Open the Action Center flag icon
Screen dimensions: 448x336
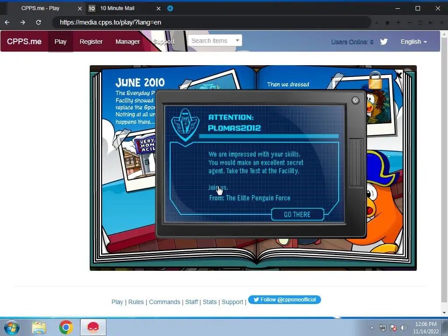(393, 328)
